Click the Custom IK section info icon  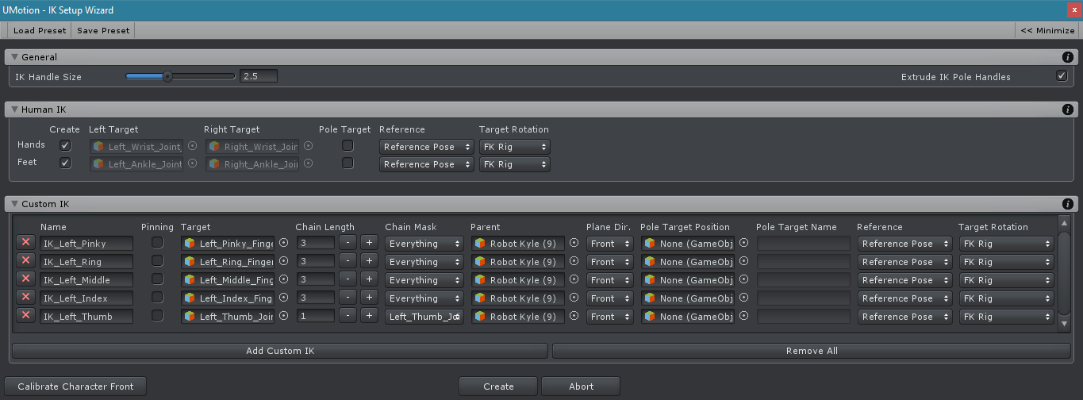tap(1068, 204)
